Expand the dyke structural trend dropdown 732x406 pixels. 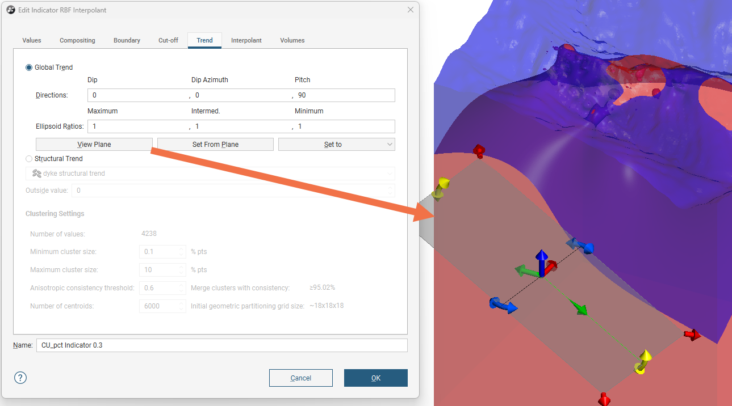pyautogui.click(x=210, y=174)
